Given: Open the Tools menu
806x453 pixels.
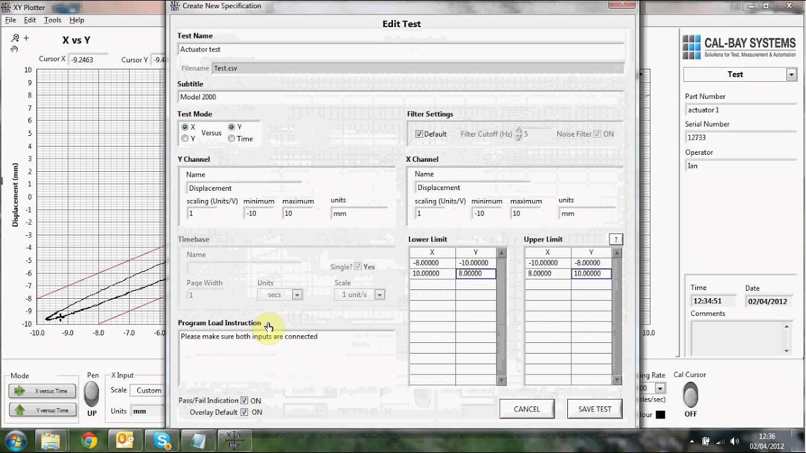Looking at the screenshot, I should pos(53,20).
